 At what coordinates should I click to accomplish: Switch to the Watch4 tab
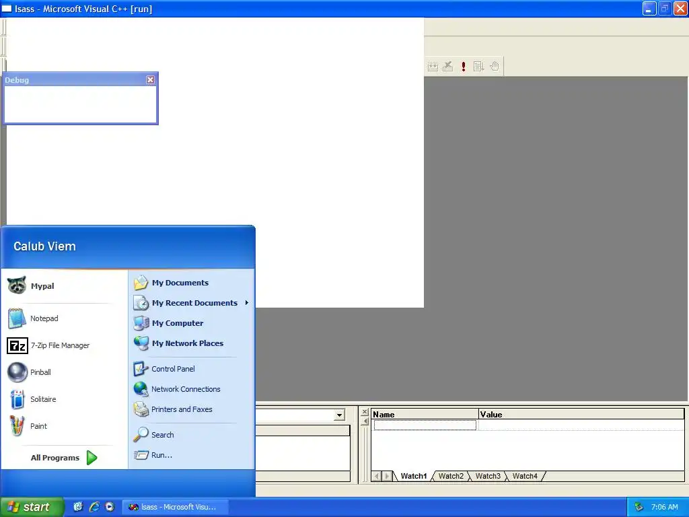(525, 476)
